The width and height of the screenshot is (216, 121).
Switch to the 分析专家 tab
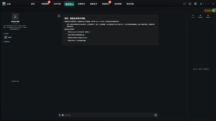(x=57, y=4)
